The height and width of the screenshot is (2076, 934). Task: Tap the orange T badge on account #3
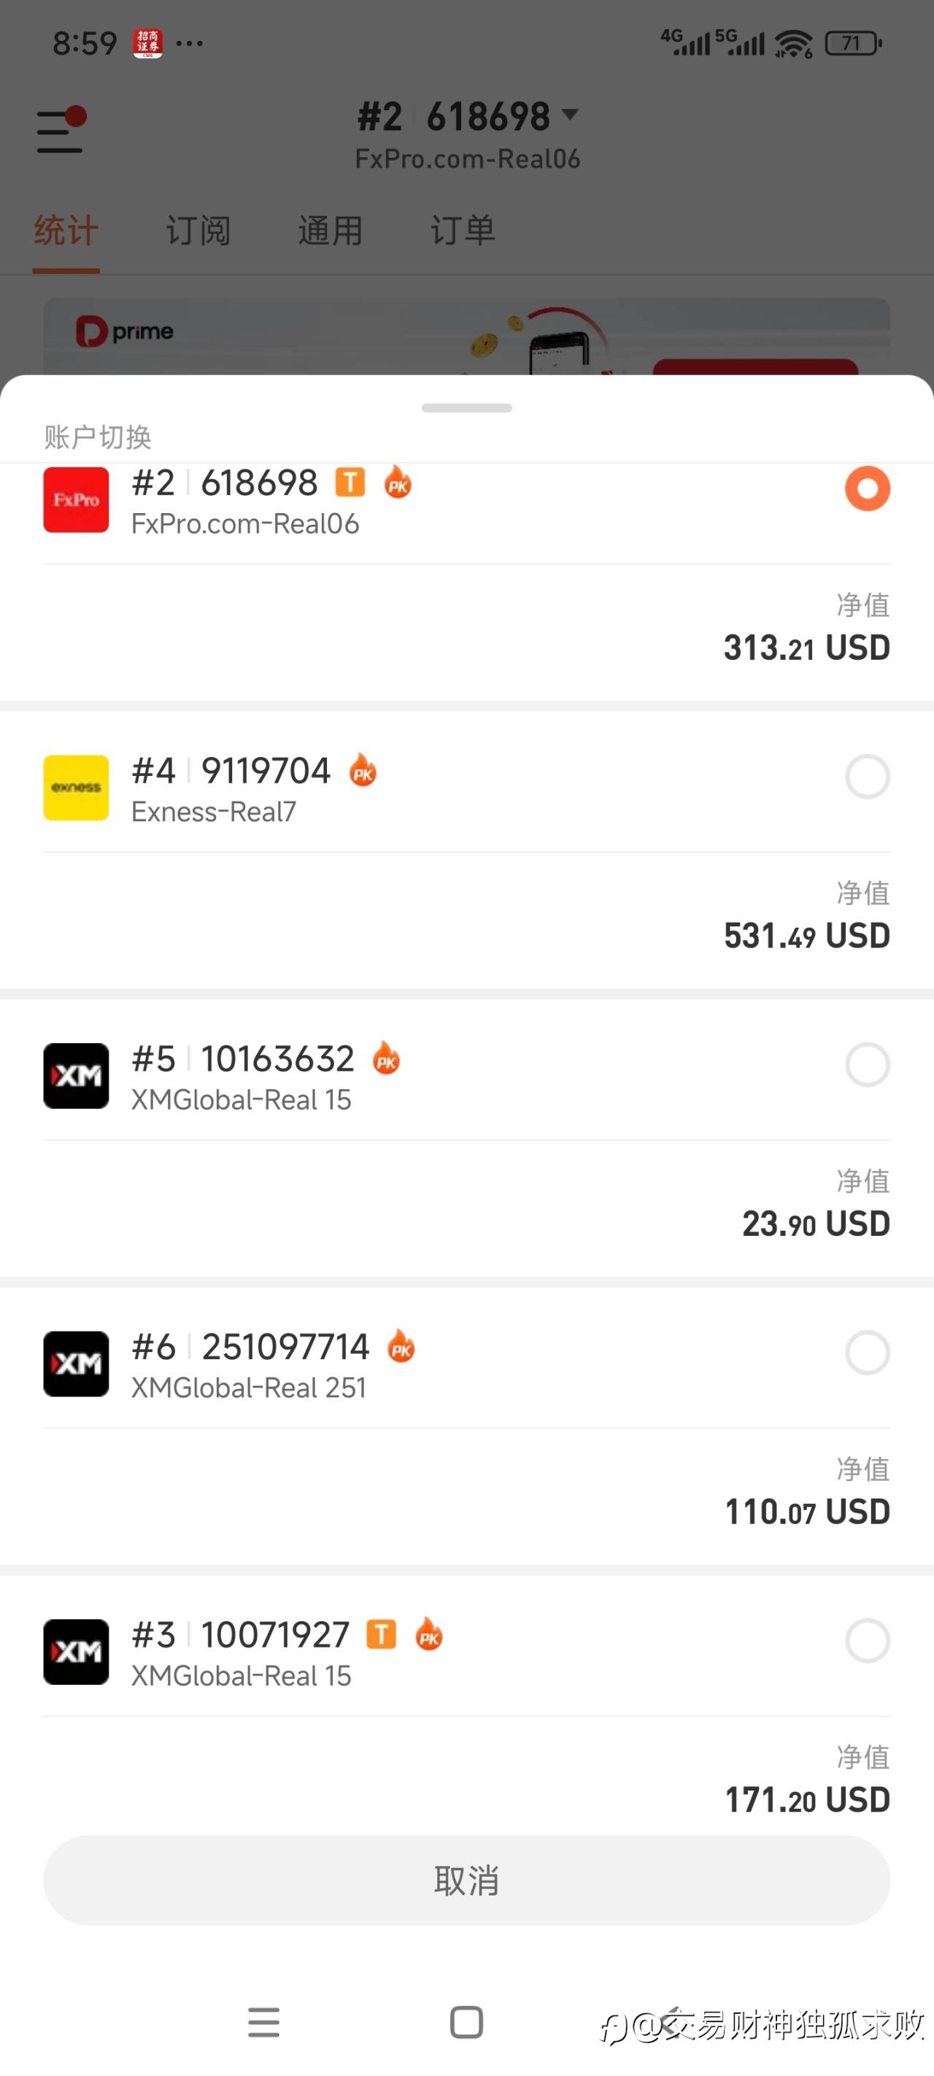[x=381, y=1634]
